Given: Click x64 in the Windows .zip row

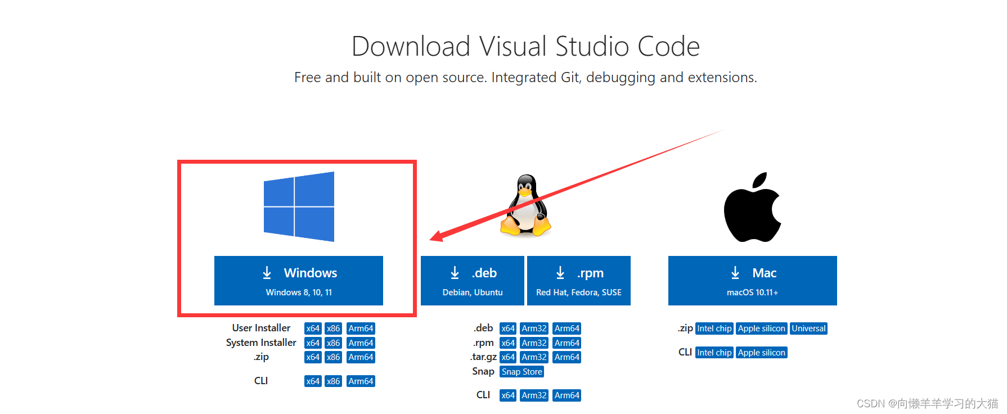Looking at the screenshot, I should coord(313,357).
